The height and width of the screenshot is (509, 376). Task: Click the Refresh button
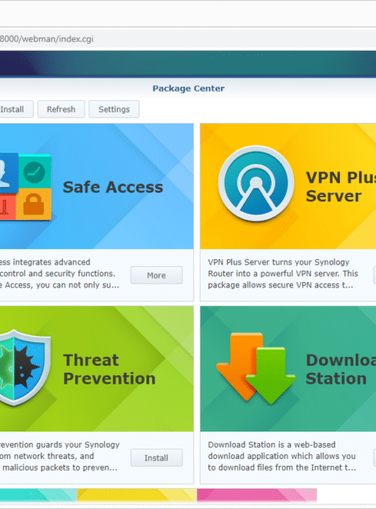click(61, 109)
